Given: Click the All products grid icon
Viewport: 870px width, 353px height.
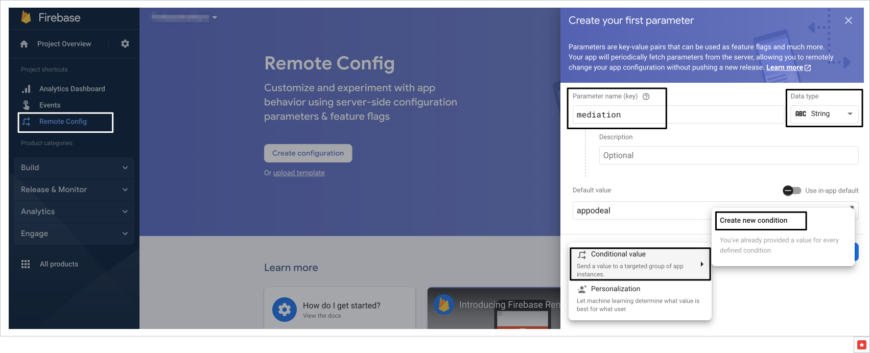Looking at the screenshot, I should 26,264.
